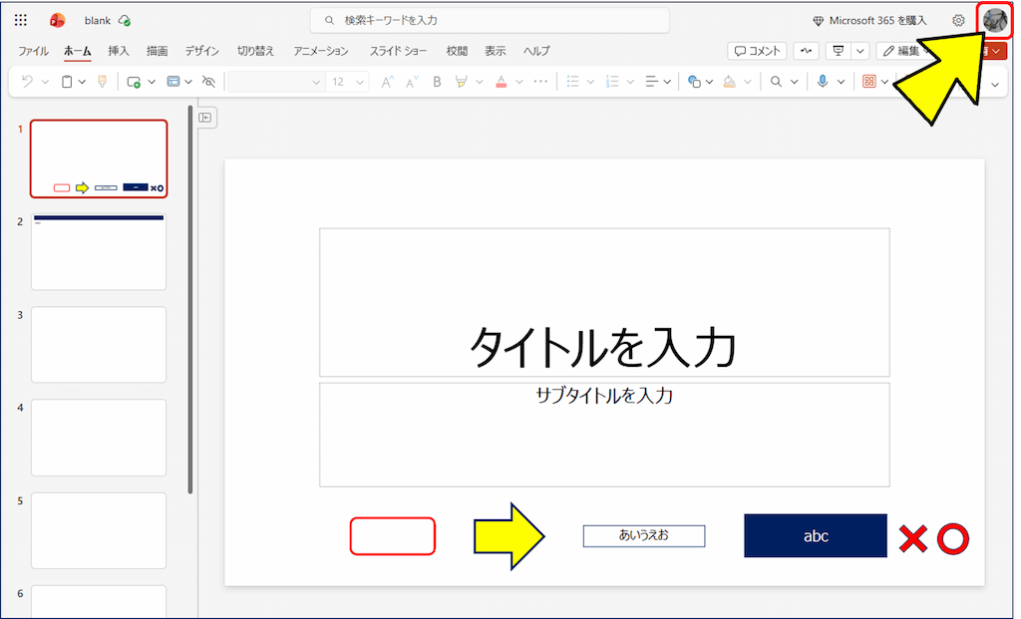Open the slide Layout picker
1021x619 pixels.
tap(171, 82)
